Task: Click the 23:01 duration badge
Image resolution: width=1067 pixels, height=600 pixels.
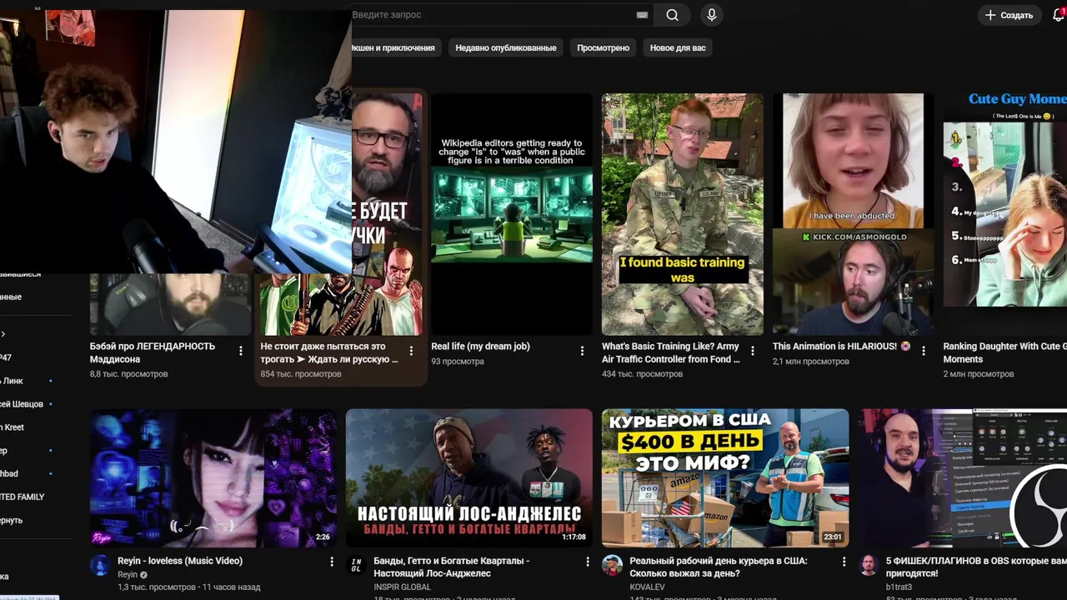Action: (x=833, y=537)
